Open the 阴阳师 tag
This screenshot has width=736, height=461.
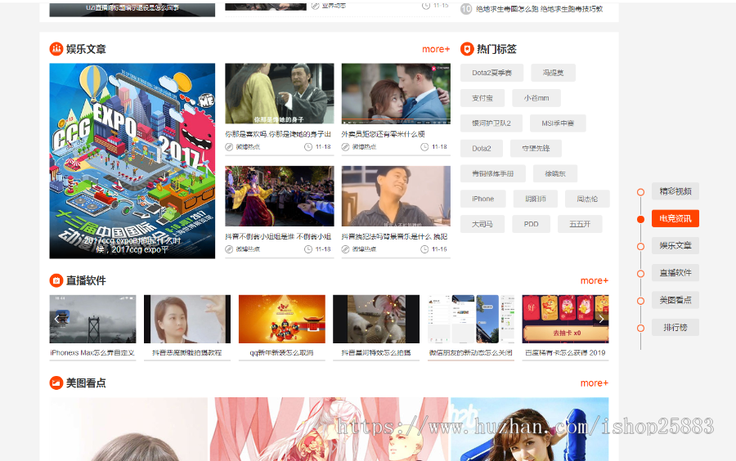[536, 199]
